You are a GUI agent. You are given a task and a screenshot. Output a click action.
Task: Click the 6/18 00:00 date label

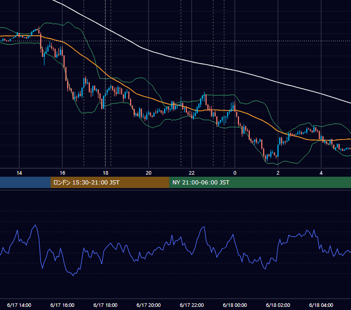[x=235, y=305]
